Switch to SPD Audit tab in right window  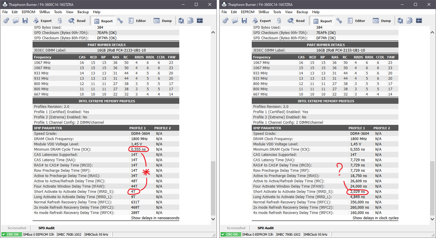coord(266,228)
